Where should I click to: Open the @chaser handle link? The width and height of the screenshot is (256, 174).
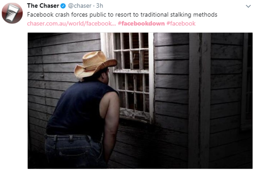[80, 6]
